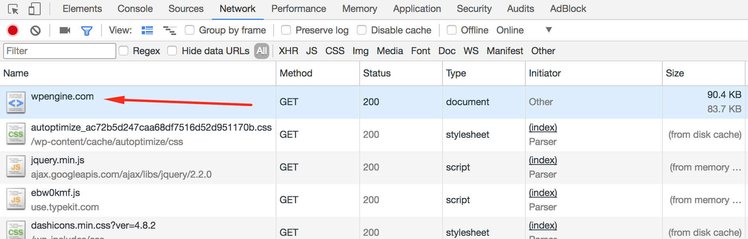Filter requests by XHR type

click(x=288, y=51)
